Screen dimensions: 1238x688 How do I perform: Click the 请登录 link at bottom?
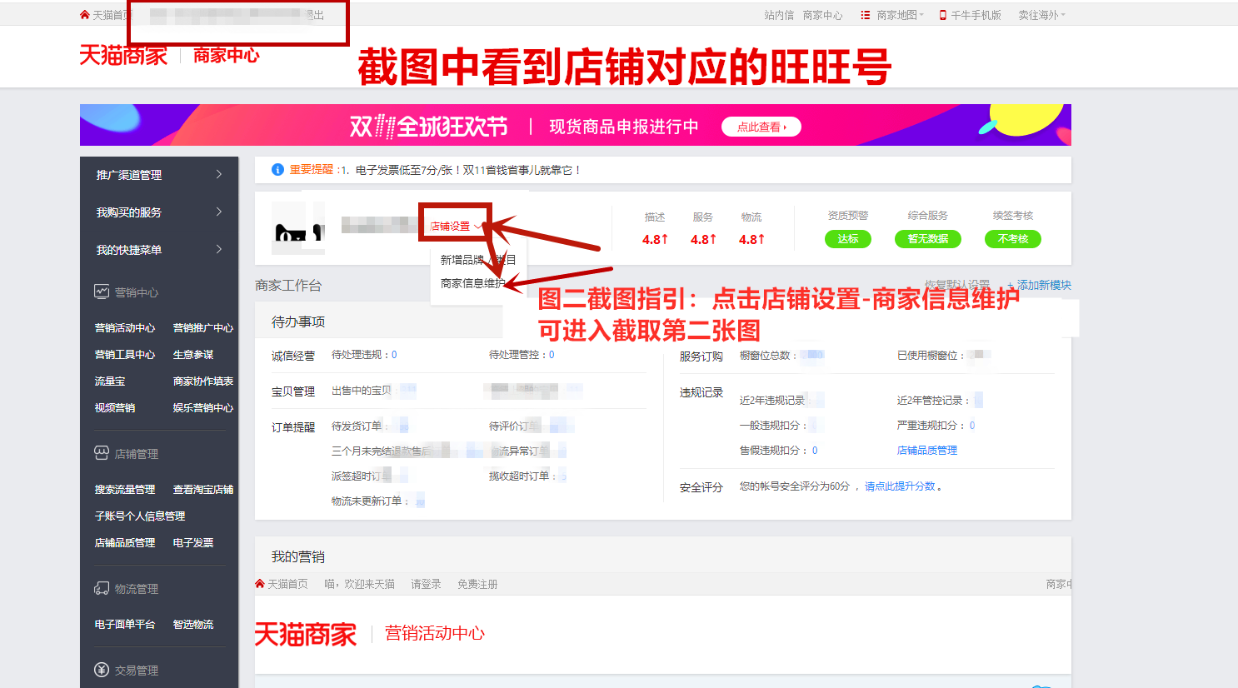point(426,585)
